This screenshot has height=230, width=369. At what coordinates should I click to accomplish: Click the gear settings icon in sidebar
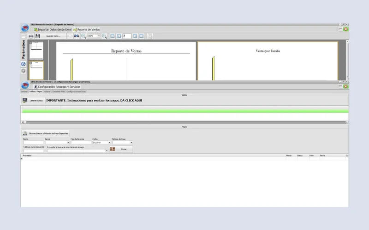pyautogui.click(x=24, y=71)
